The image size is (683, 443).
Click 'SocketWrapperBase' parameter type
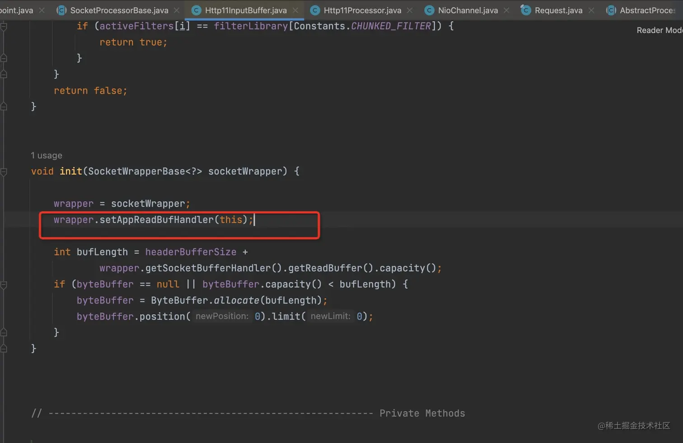pyautogui.click(x=136, y=171)
